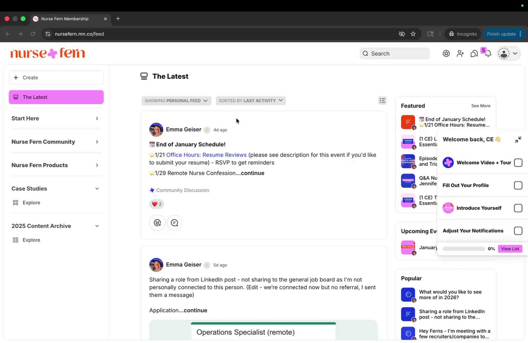The image size is (528, 343).
Task: Open the Chrome menu three dots
Action: pos(521,34)
